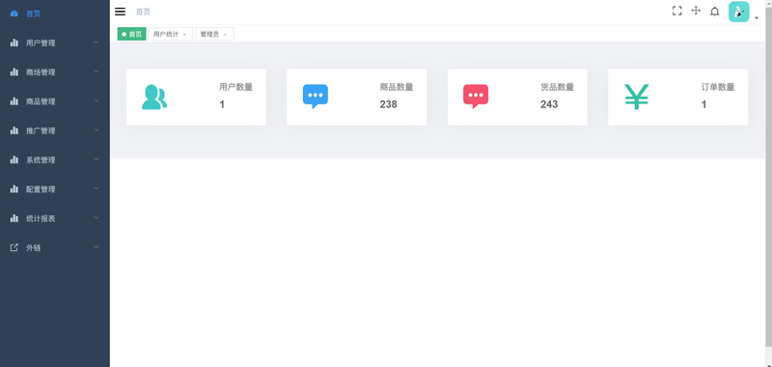This screenshot has height=367, width=772.
Task: Open the 配置管理 sidebar menu
Action: 55,189
